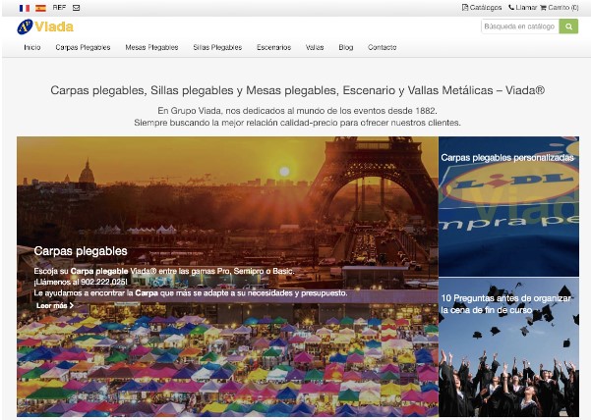Click the French flag language icon
This screenshot has width=591, height=420.
coord(24,7)
